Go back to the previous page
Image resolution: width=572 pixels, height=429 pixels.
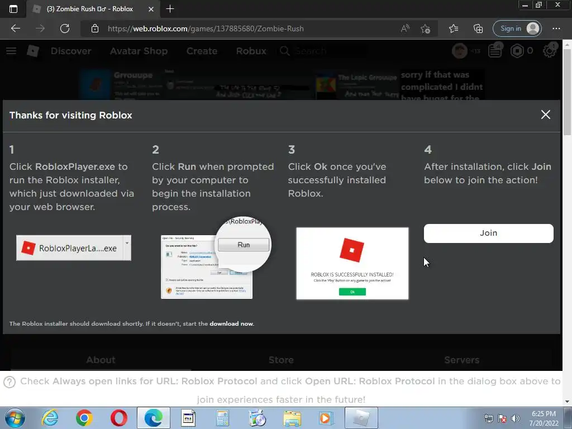[15, 28]
